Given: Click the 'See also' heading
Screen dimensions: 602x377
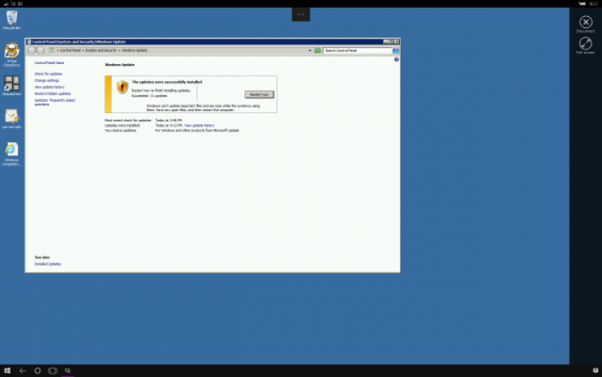Looking at the screenshot, I should click(x=42, y=257).
